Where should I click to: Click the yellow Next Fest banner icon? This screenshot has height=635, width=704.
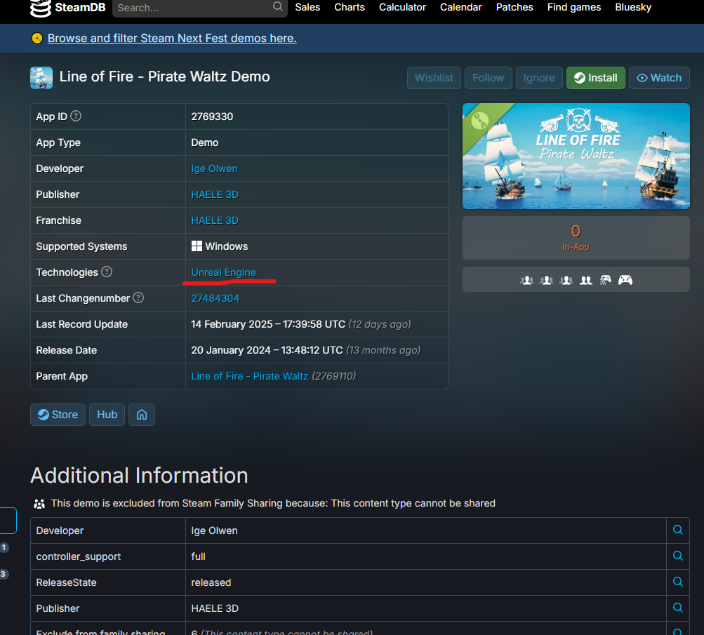tap(36, 38)
